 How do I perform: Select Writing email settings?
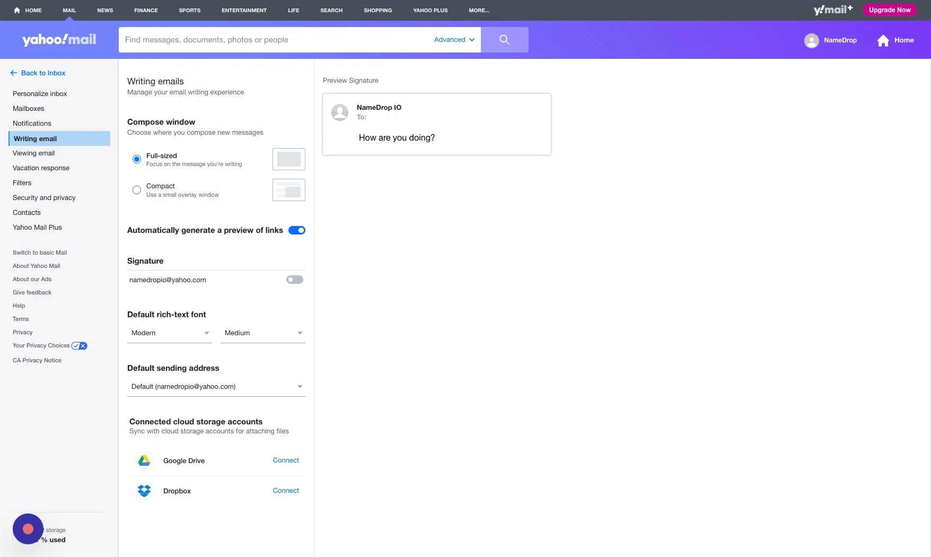[59, 138]
